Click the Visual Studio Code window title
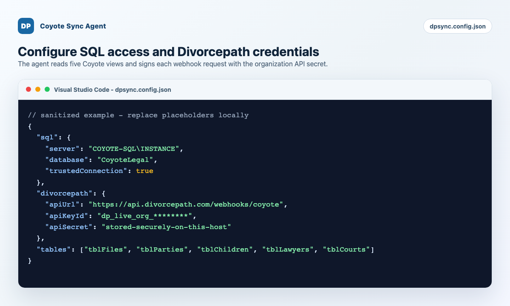This screenshot has width=510, height=306. (x=113, y=90)
